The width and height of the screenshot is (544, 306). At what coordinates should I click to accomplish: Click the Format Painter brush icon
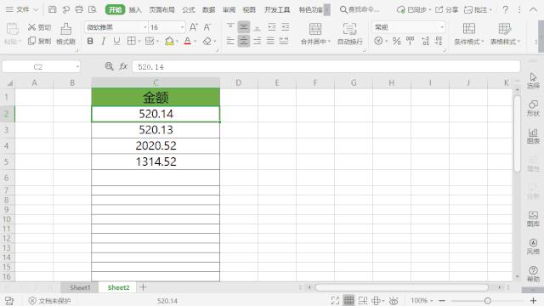(x=65, y=29)
